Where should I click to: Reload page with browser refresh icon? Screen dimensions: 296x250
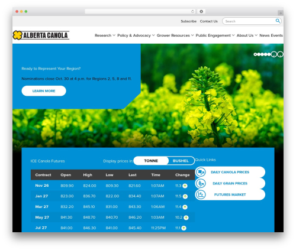point(192,12)
